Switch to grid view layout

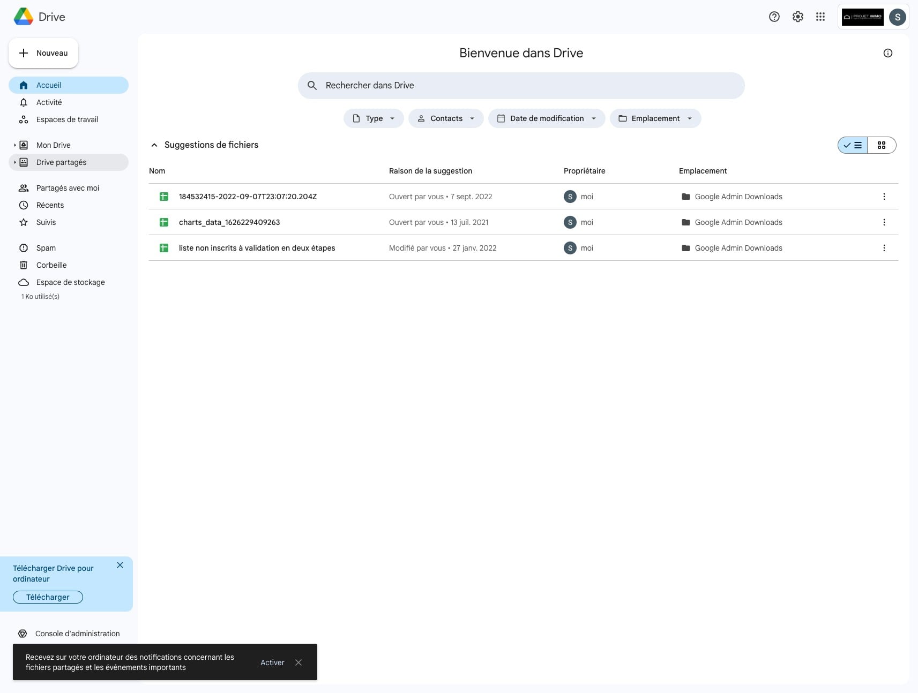[881, 145]
